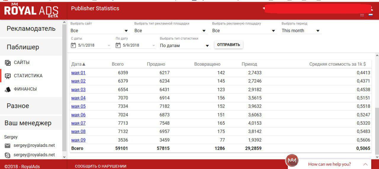Click the calendar icon for По дату
This screenshot has width=379, height=169.
[118, 45]
